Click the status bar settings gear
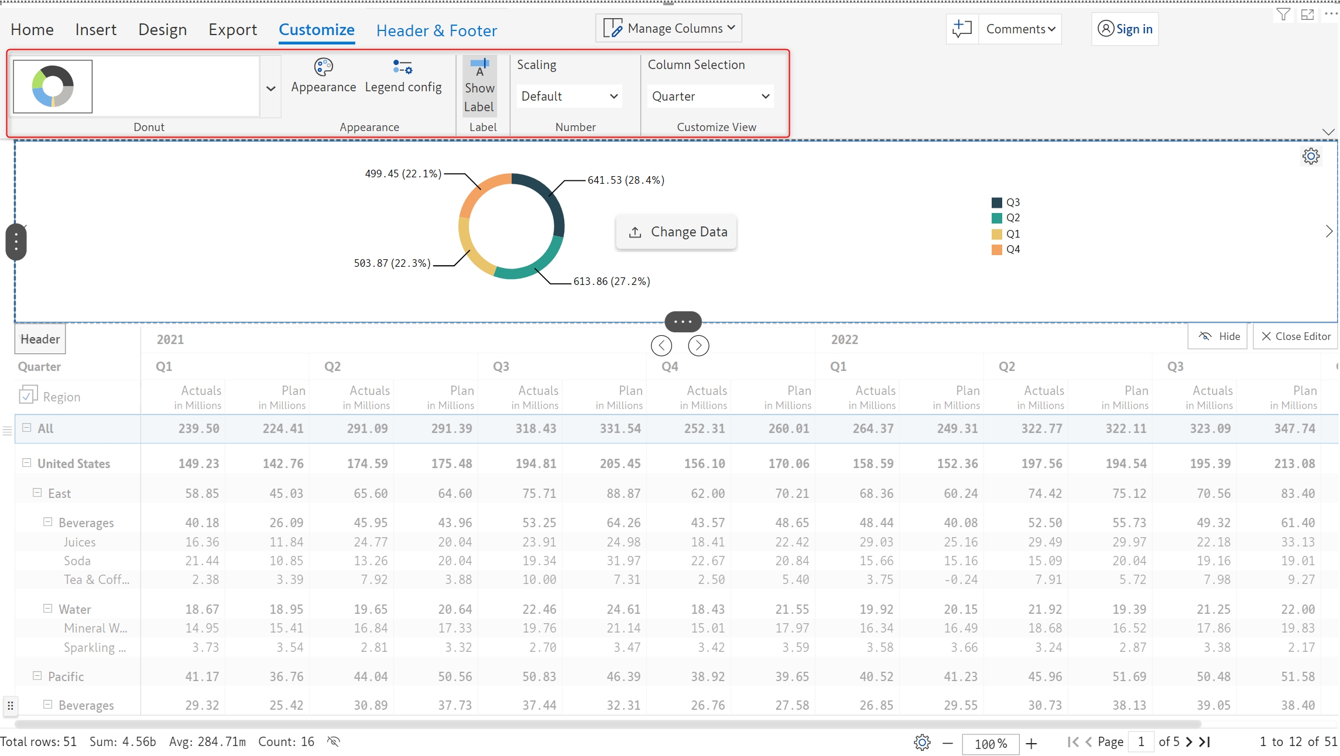Viewport: 1340px width, 756px height. 922,743
